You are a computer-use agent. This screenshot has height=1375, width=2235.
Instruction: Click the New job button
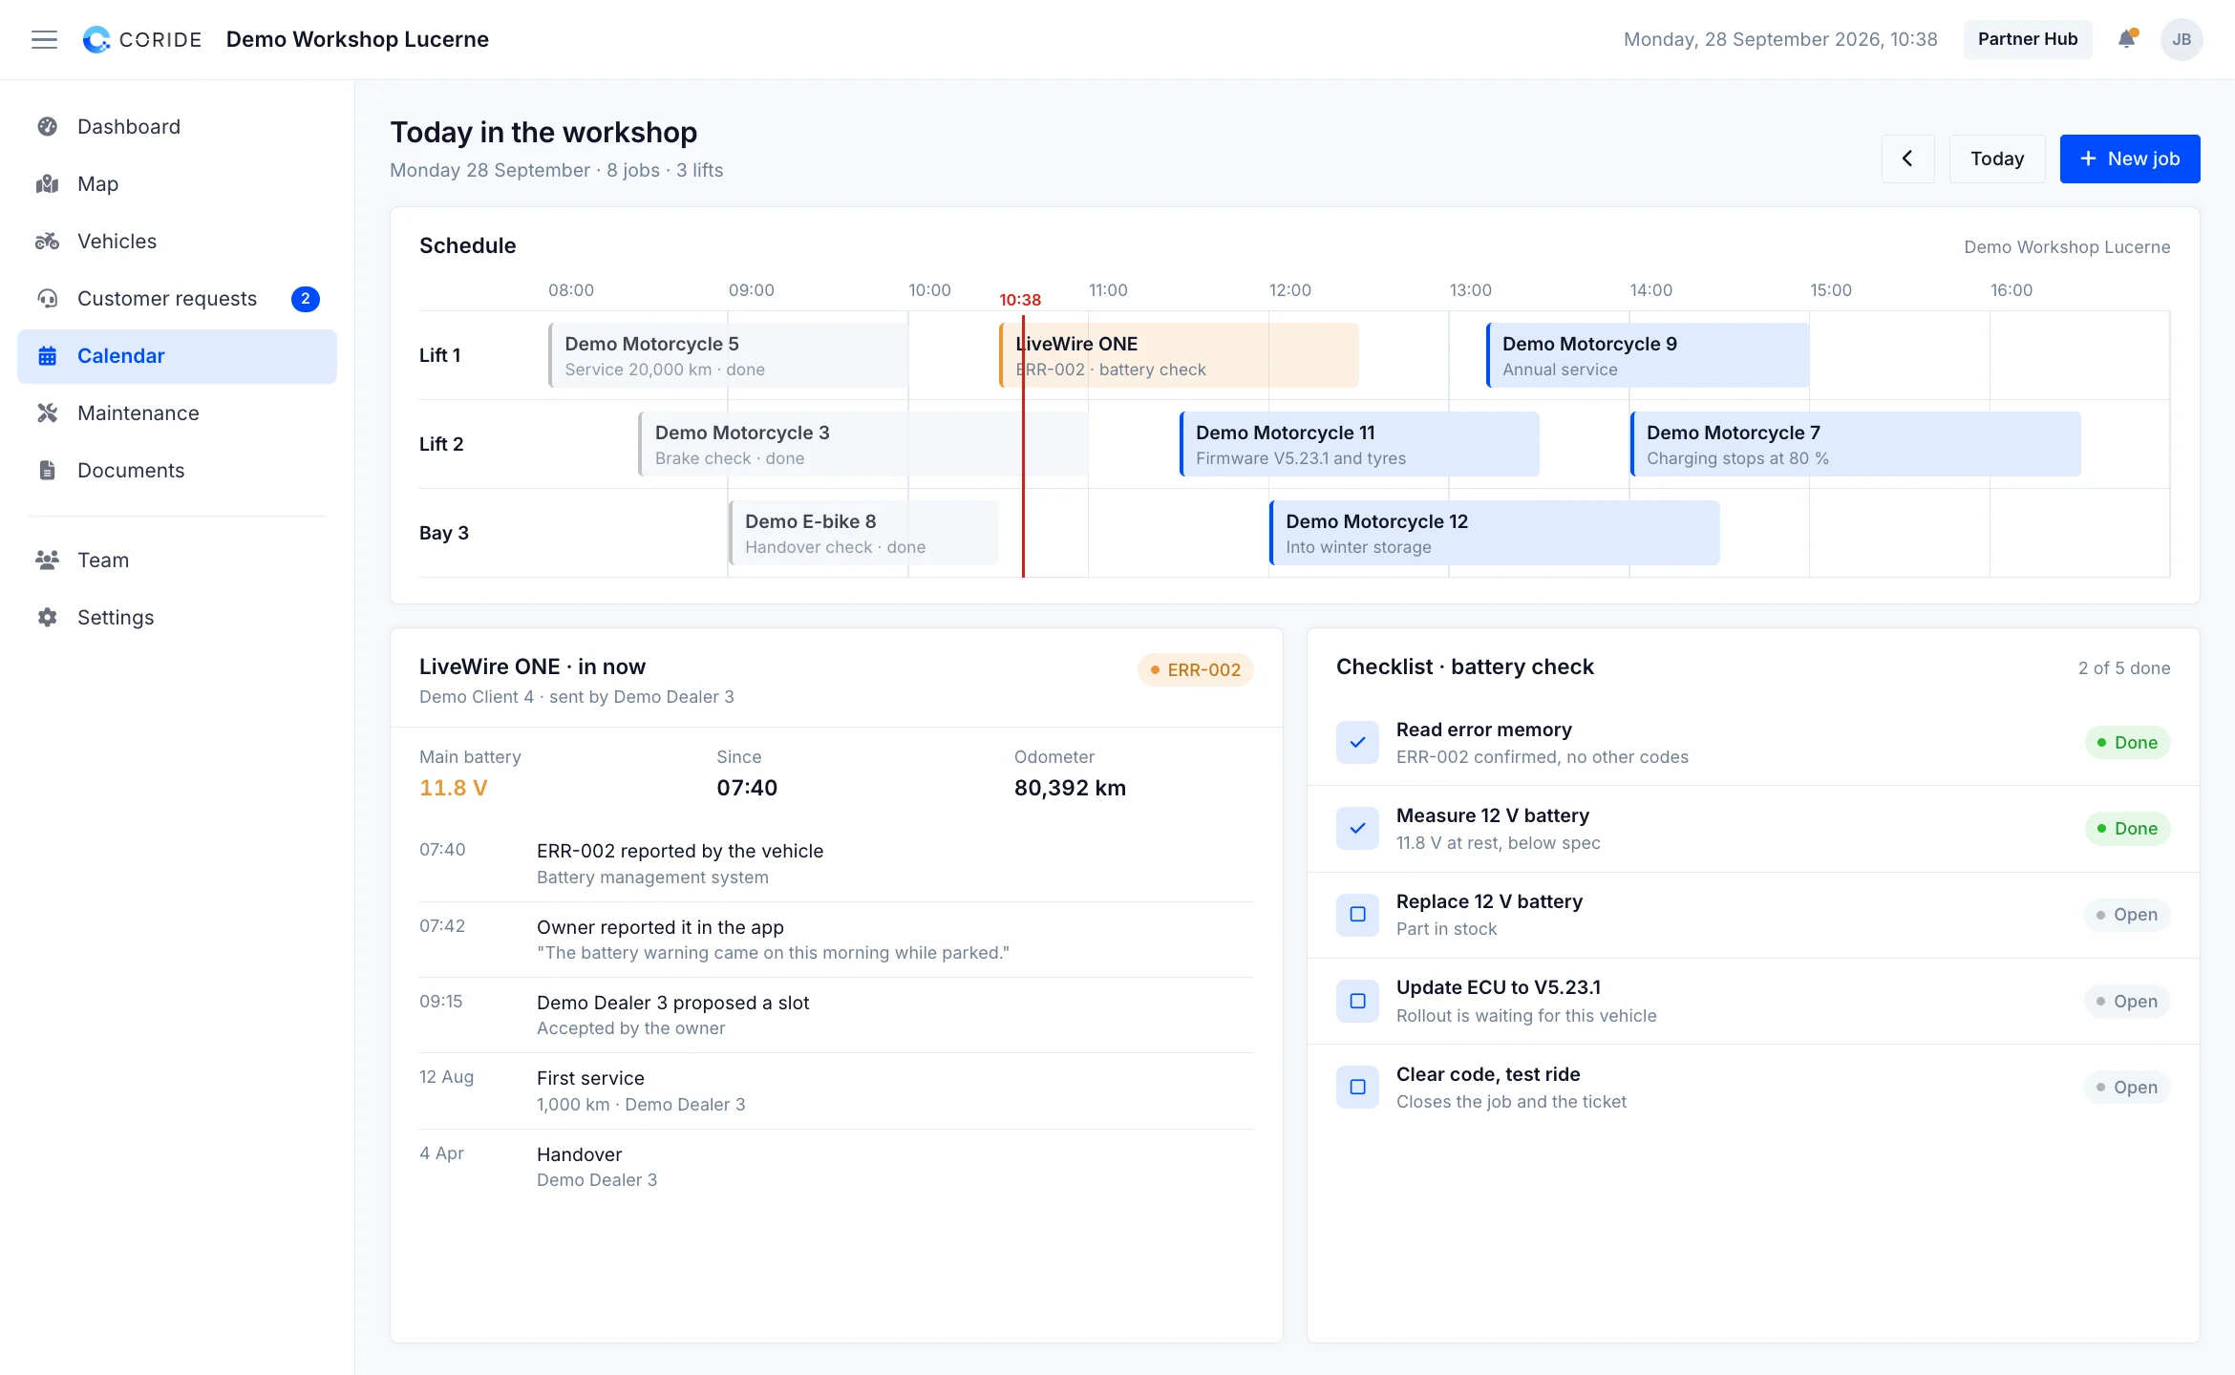2130,159
